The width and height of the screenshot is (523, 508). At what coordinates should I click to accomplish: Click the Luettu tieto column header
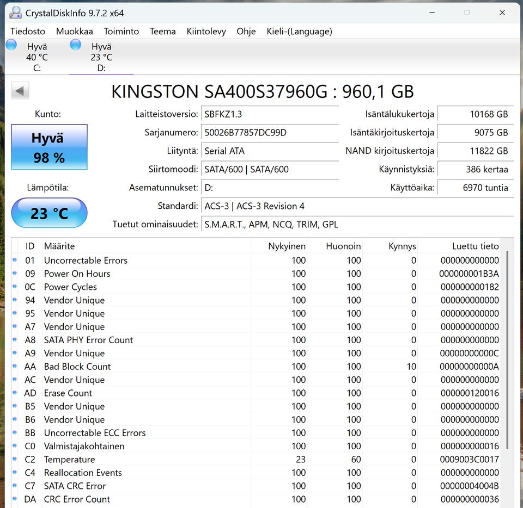pyautogui.click(x=475, y=246)
